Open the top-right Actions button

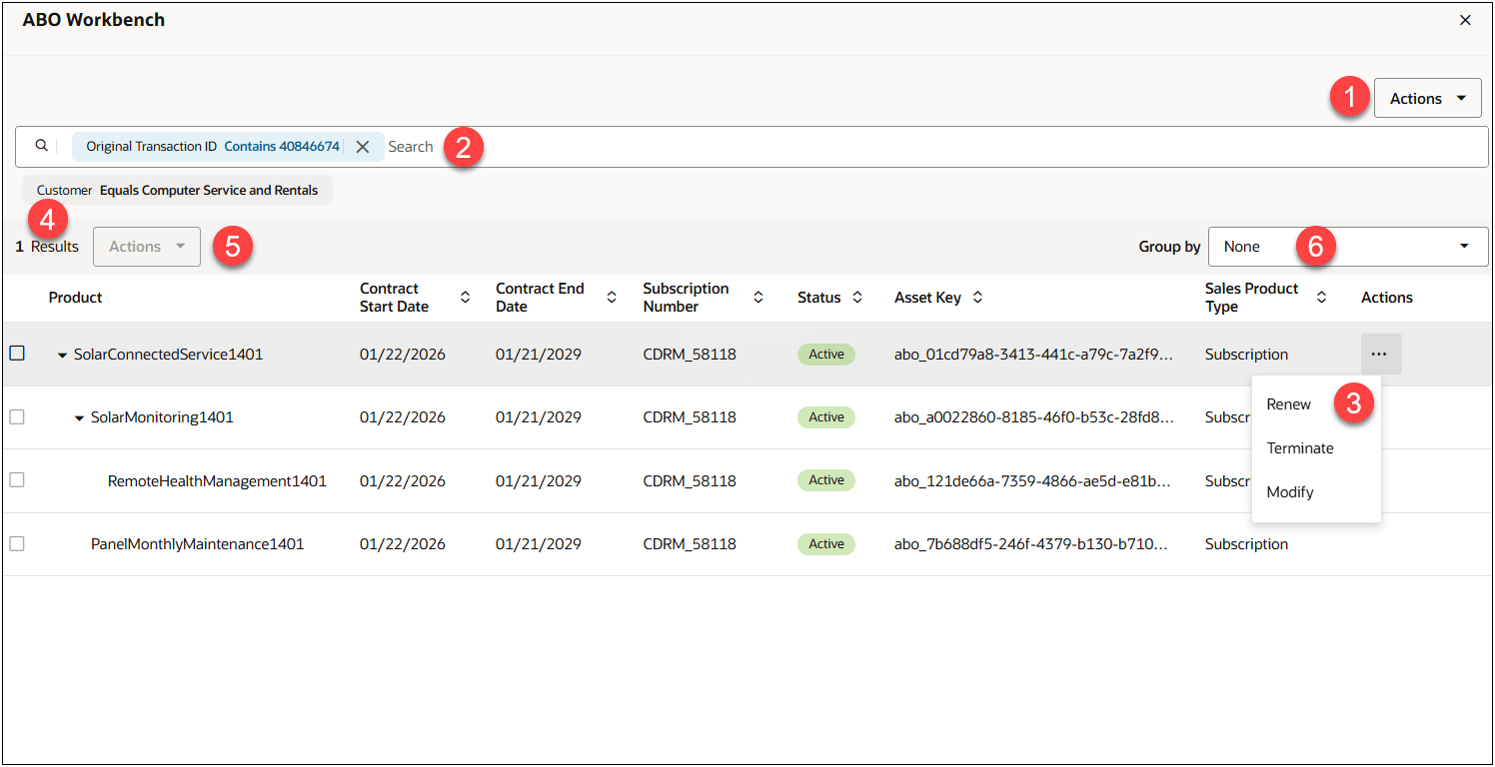[x=1427, y=99]
